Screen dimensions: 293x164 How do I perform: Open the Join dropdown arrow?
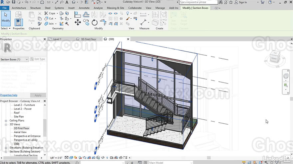56,24
